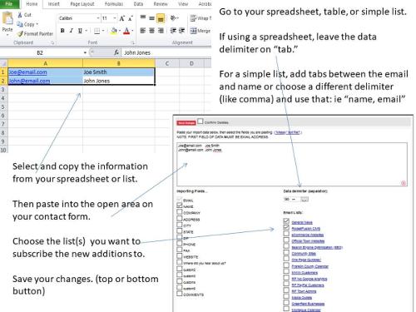Switch to the Insert ribbon tab
The height and width of the screenshot is (312, 416).
(54, 3)
